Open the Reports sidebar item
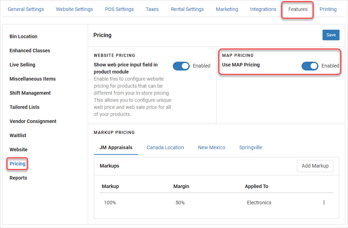348x228 pixels. tap(18, 178)
